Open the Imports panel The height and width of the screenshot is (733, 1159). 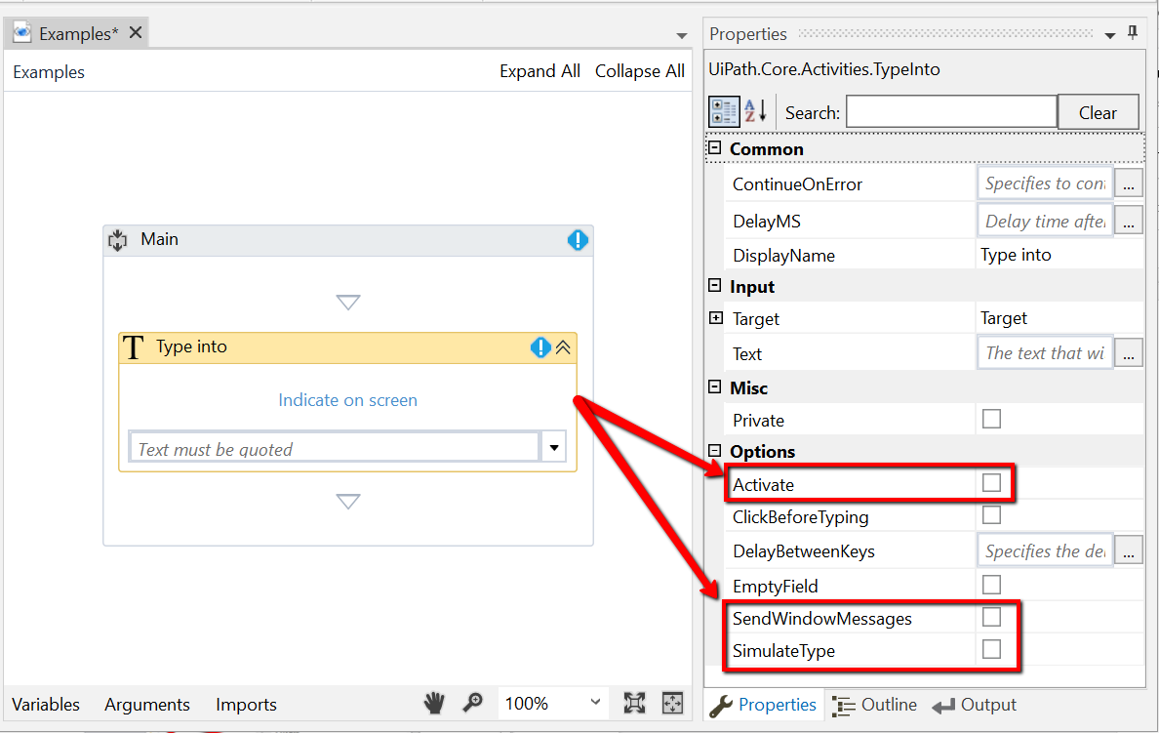pos(246,704)
